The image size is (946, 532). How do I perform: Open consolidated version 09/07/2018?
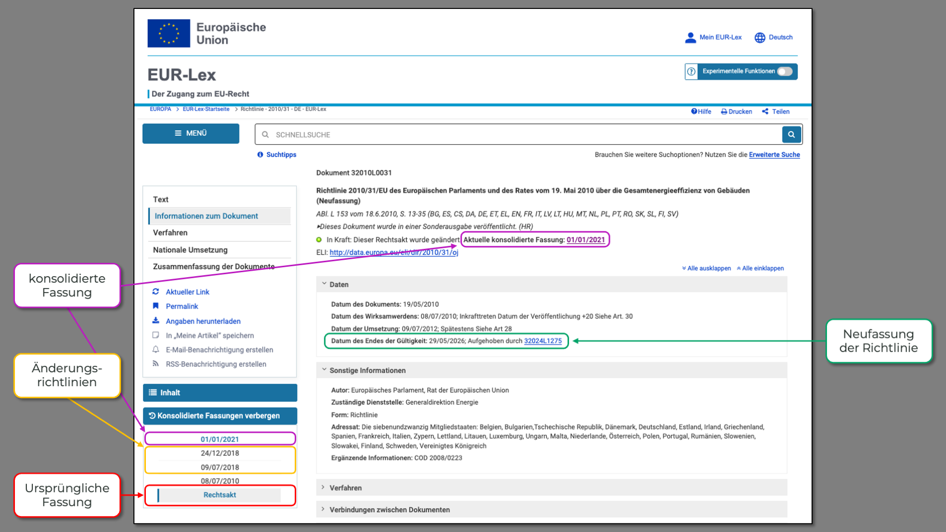(x=220, y=467)
